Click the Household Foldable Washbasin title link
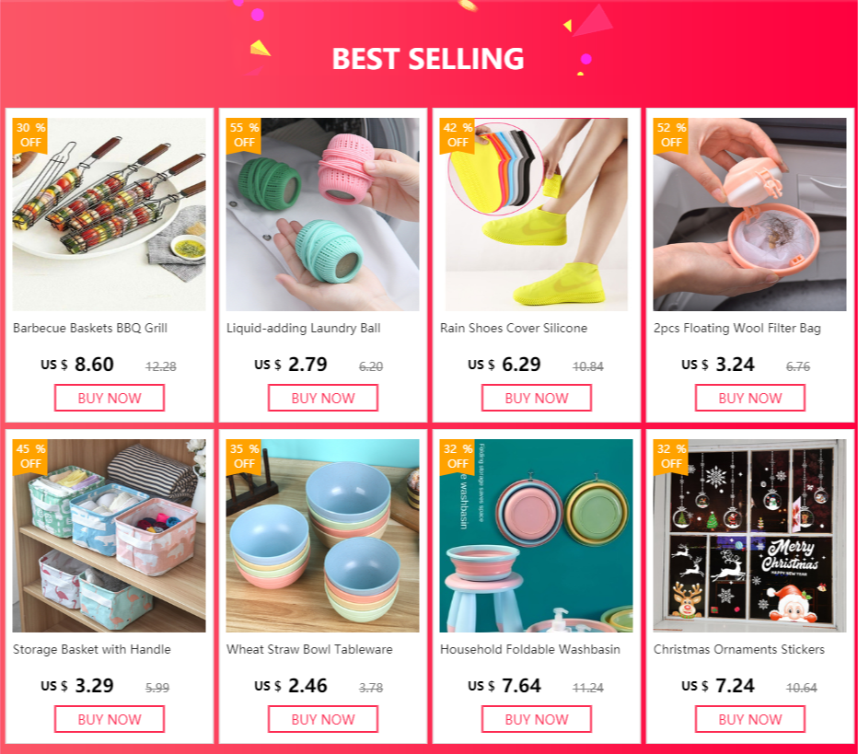This screenshot has width=858, height=754. (529, 649)
